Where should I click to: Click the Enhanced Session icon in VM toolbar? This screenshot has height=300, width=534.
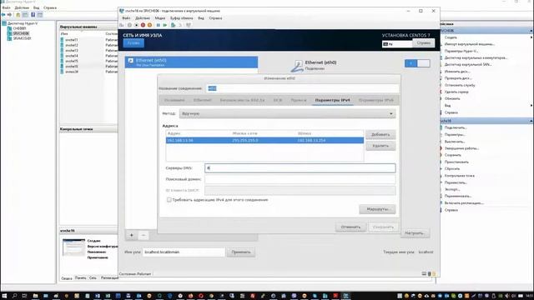189,25
